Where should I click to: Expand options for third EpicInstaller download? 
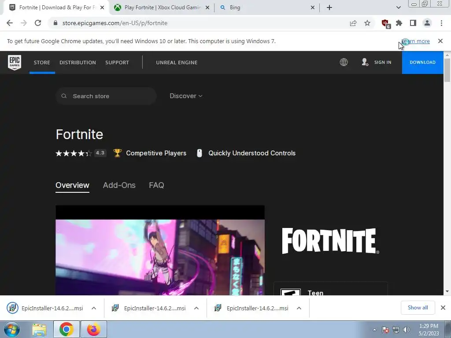299,308
